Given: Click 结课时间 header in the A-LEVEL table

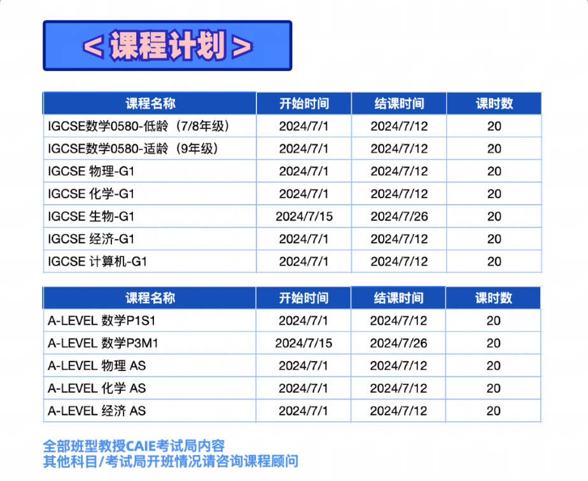Looking at the screenshot, I should tap(398, 298).
